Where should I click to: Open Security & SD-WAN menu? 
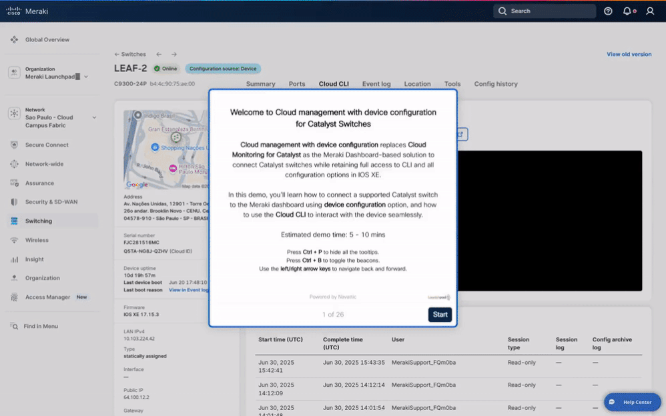[x=51, y=202]
